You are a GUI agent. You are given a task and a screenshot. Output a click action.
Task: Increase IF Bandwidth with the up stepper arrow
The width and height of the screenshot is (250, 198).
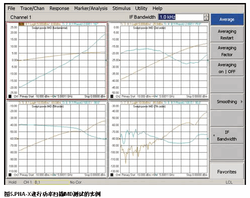206,16
